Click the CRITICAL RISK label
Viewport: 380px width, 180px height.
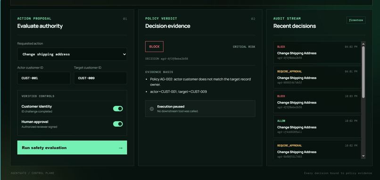coord(244,47)
